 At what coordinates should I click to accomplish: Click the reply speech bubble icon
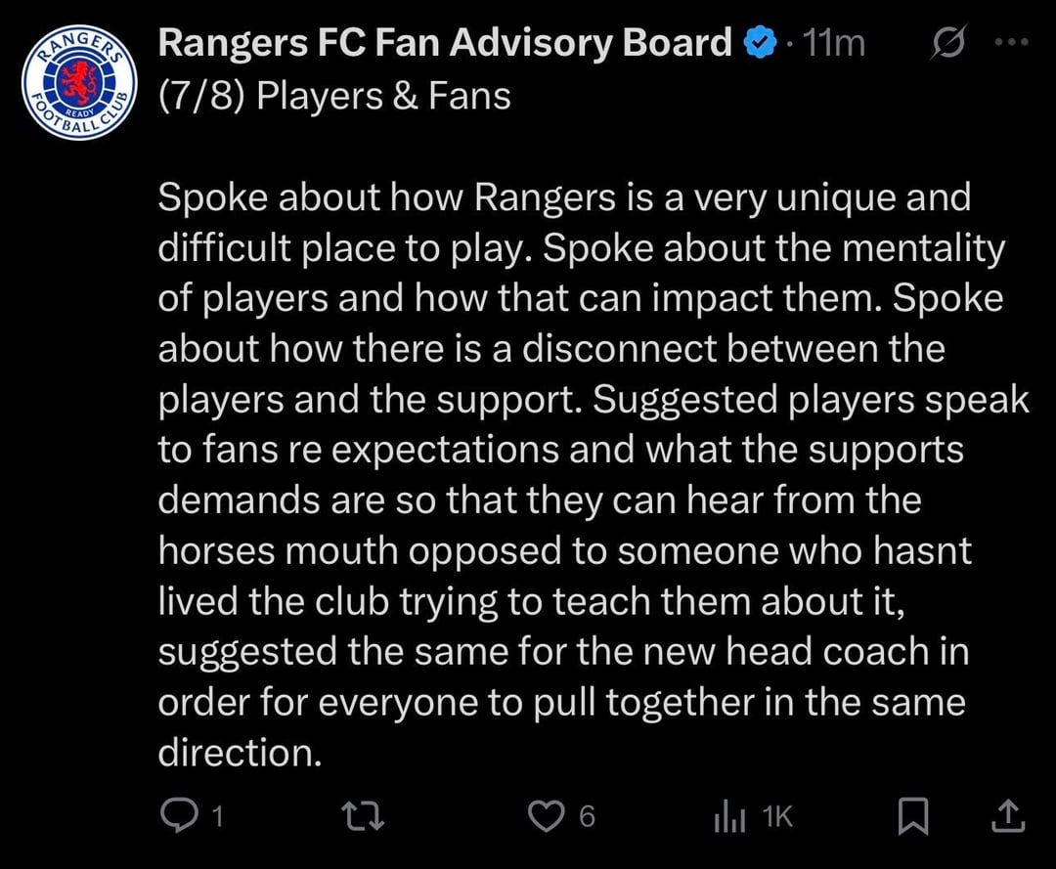177,815
